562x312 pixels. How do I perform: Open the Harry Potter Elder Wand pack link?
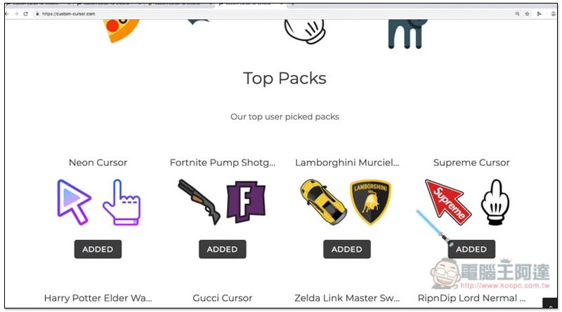98,298
